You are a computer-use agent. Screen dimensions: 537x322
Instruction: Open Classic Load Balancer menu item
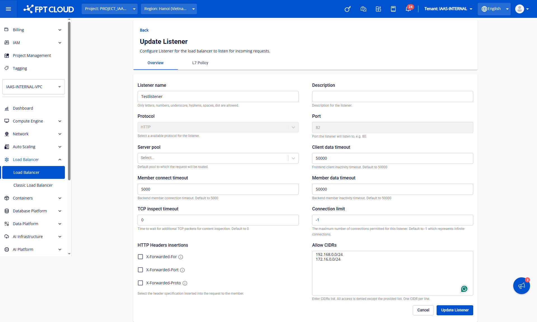[x=33, y=185]
